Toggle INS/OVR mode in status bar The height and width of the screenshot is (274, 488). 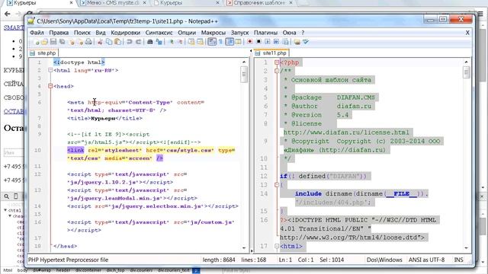coord(458,260)
